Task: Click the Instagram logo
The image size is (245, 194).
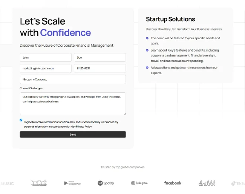Action: [x=139, y=183]
